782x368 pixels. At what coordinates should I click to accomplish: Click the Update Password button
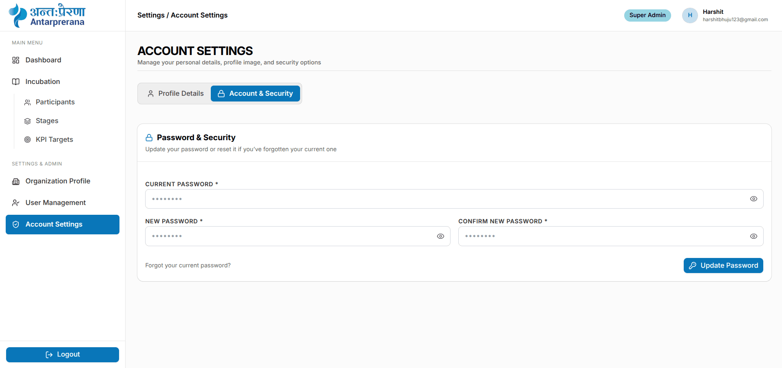pos(723,266)
